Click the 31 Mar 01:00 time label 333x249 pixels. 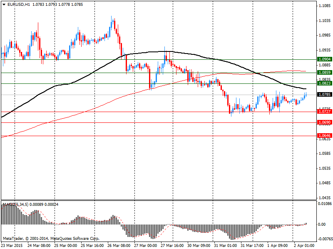pos(225,246)
